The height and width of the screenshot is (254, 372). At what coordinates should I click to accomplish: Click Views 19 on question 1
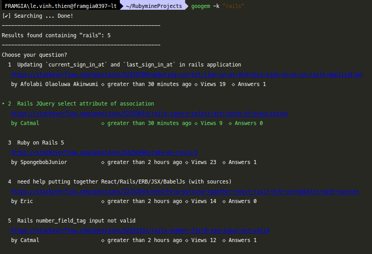(x=213, y=84)
